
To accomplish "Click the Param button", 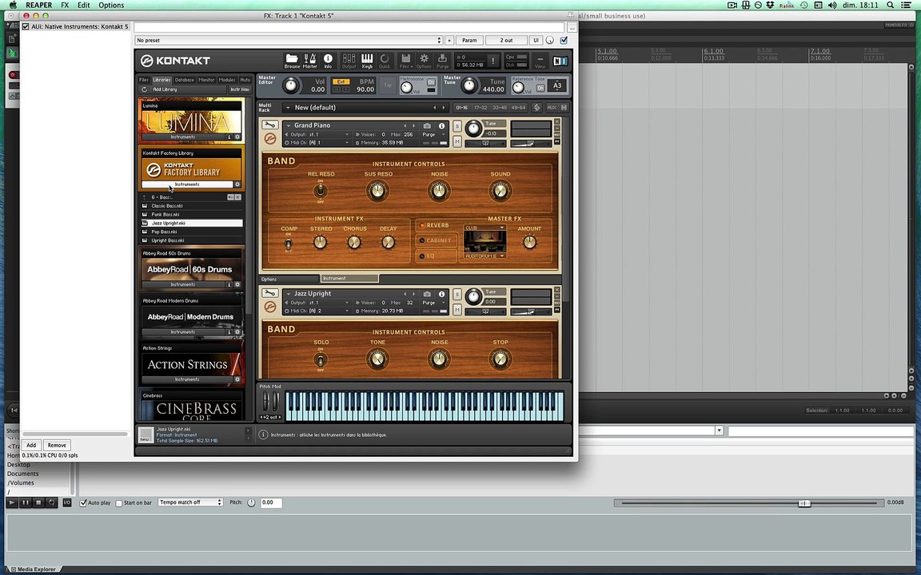I will tap(469, 40).
